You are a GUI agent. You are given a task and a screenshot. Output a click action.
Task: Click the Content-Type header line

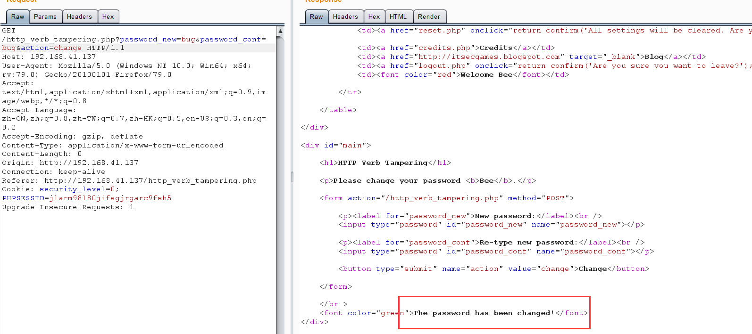click(x=113, y=145)
